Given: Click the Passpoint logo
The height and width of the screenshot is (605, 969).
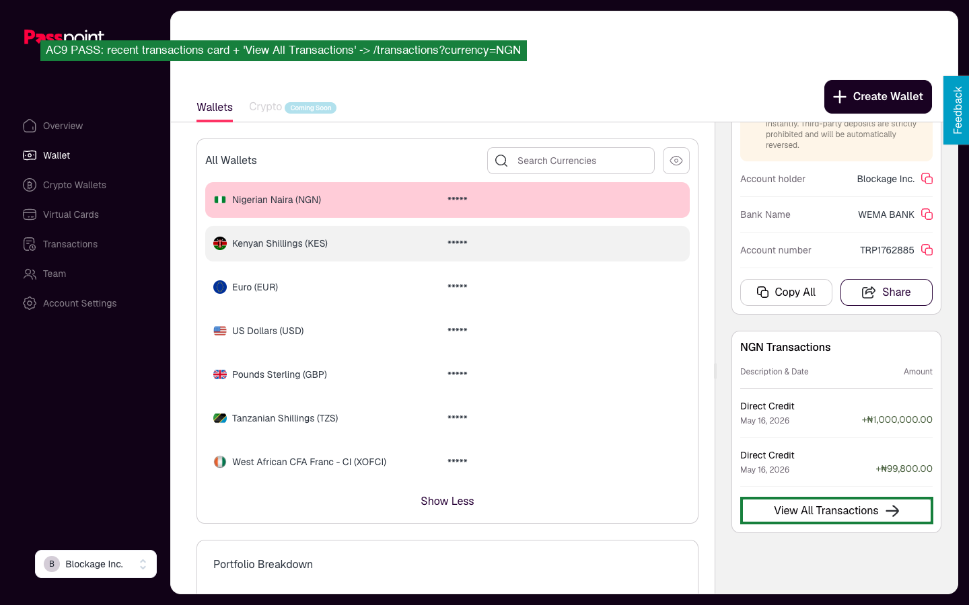Looking at the screenshot, I should 64,36.
